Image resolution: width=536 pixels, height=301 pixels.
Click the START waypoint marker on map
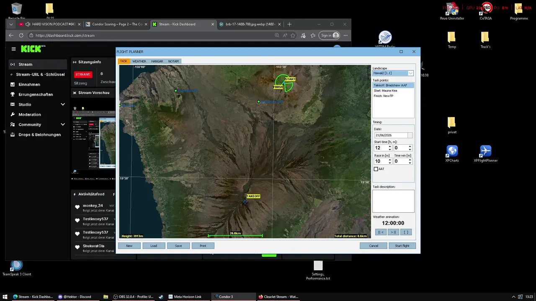[290, 79]
